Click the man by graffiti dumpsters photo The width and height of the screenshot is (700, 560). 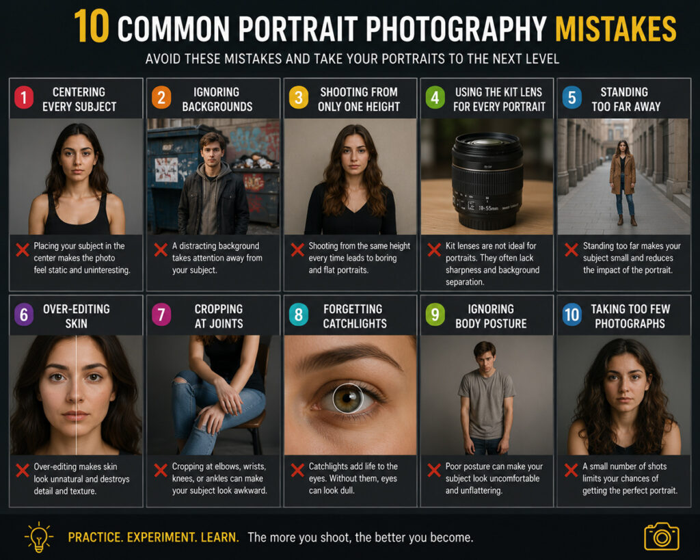coord(213,176)
